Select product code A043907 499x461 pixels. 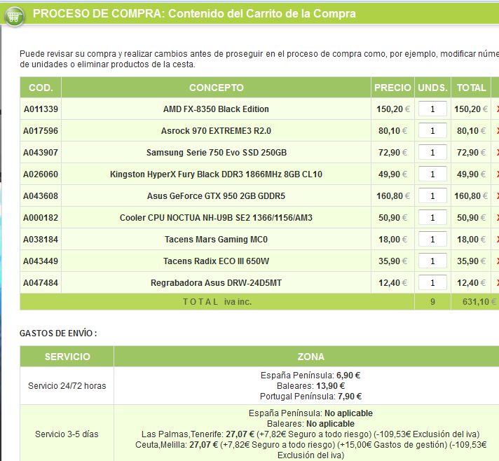[41, 153]
